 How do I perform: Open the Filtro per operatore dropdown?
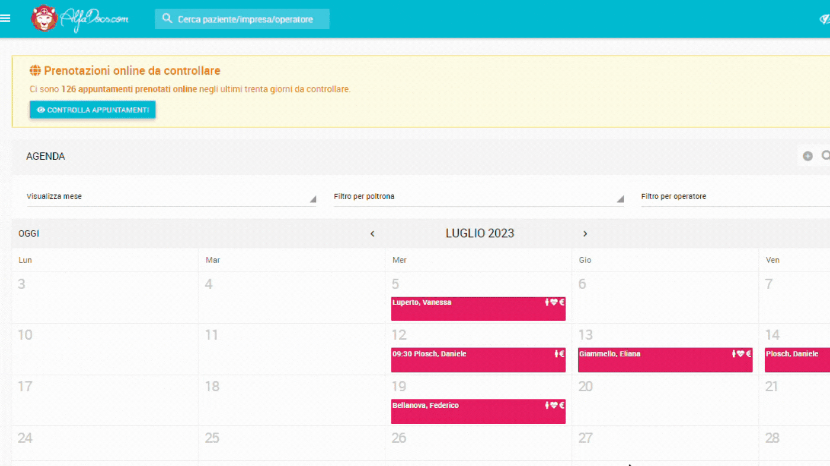tap(735, 197)
